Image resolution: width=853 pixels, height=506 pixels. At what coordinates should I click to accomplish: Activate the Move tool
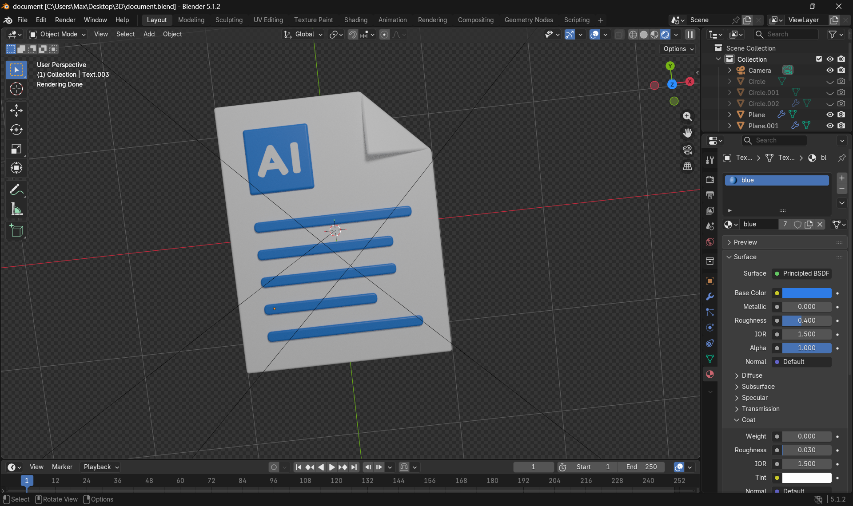16,110
